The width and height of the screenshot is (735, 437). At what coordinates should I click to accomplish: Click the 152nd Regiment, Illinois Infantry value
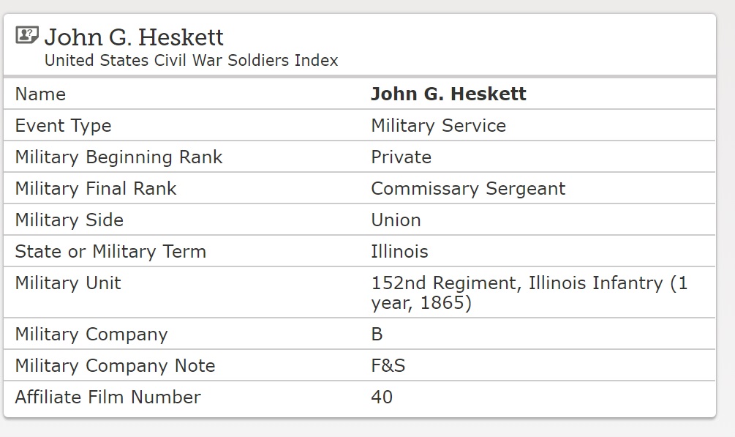(x=529, y=293)
